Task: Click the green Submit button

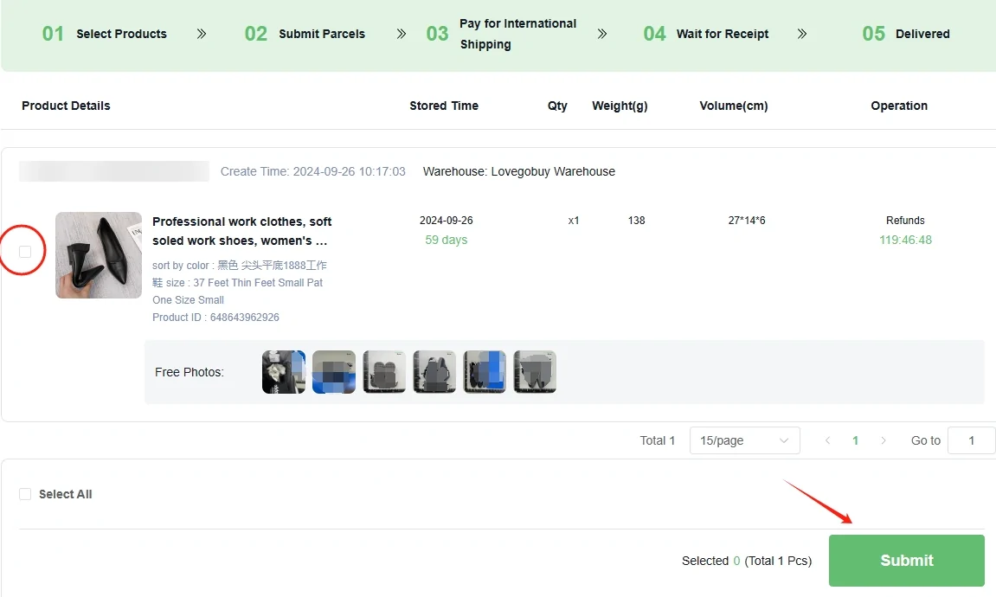Action: click(906, 560)
